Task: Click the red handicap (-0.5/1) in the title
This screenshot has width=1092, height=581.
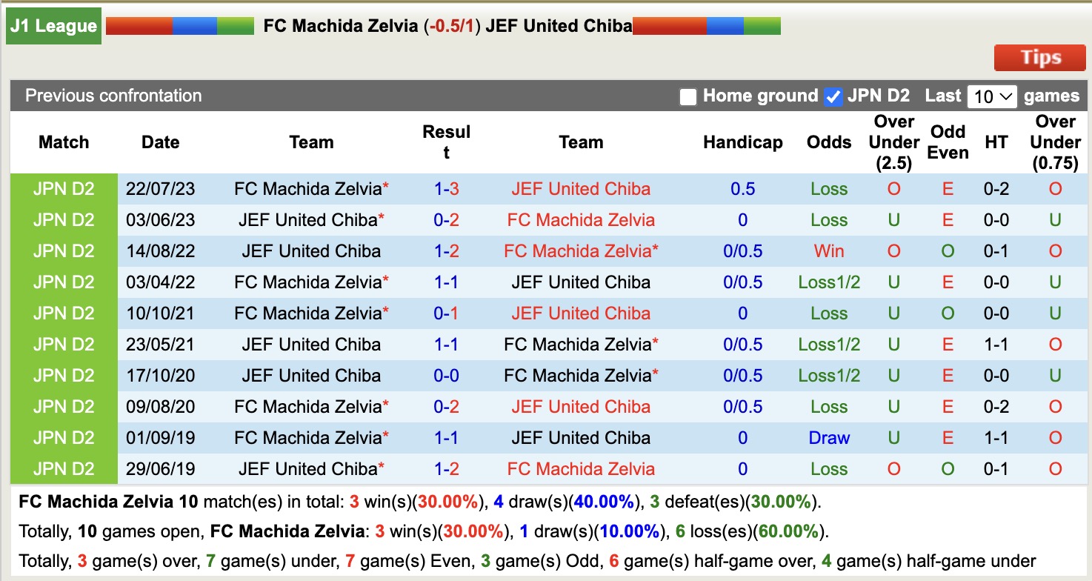Action: pyautogui.click(x=451, y=25)
